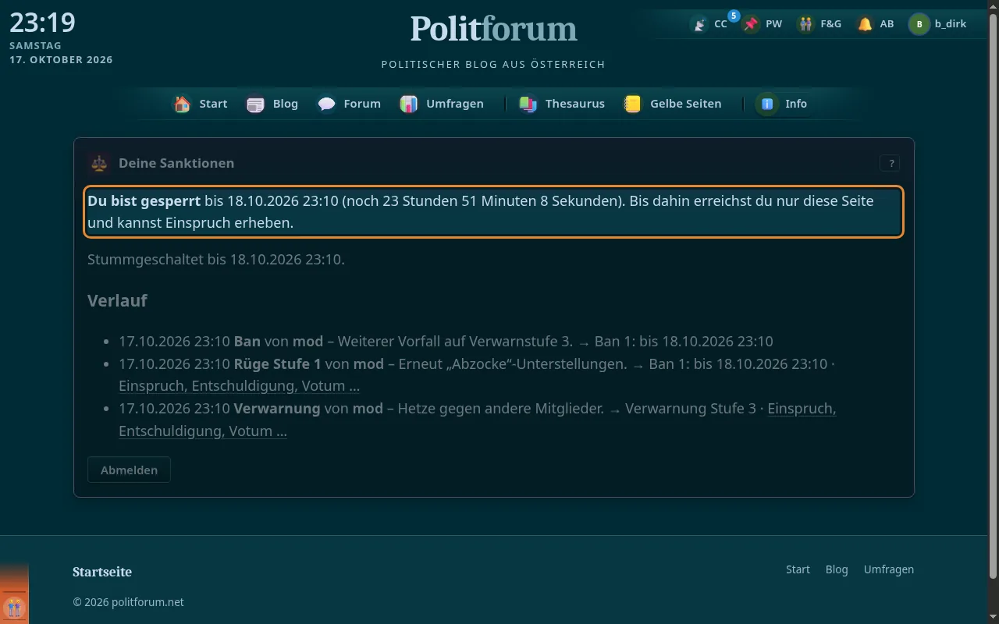Screen dimensions: 999x624
Task: Follow the footer Umfragen link
Action: tap(888, 569)
